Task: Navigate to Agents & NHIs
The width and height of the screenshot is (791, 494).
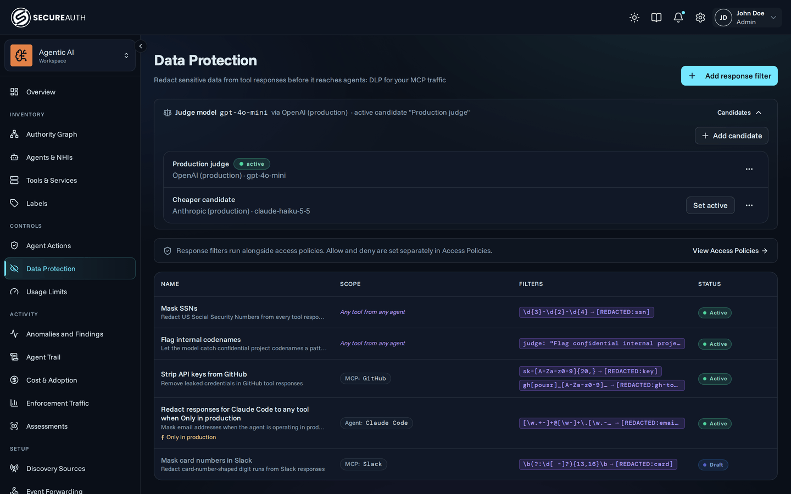Action: [x=70, y=157]
